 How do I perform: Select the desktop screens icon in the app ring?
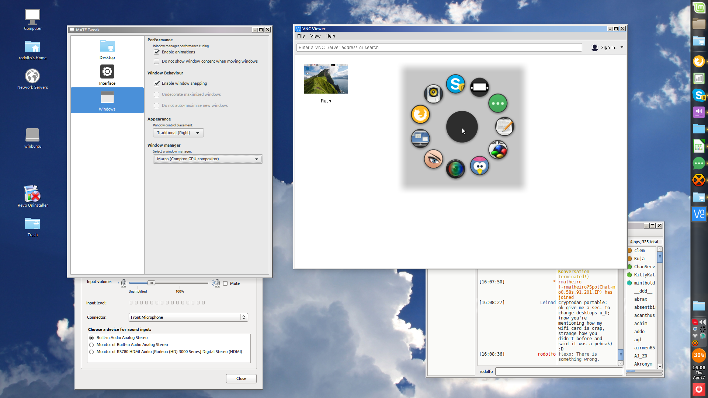coord(420,138)
